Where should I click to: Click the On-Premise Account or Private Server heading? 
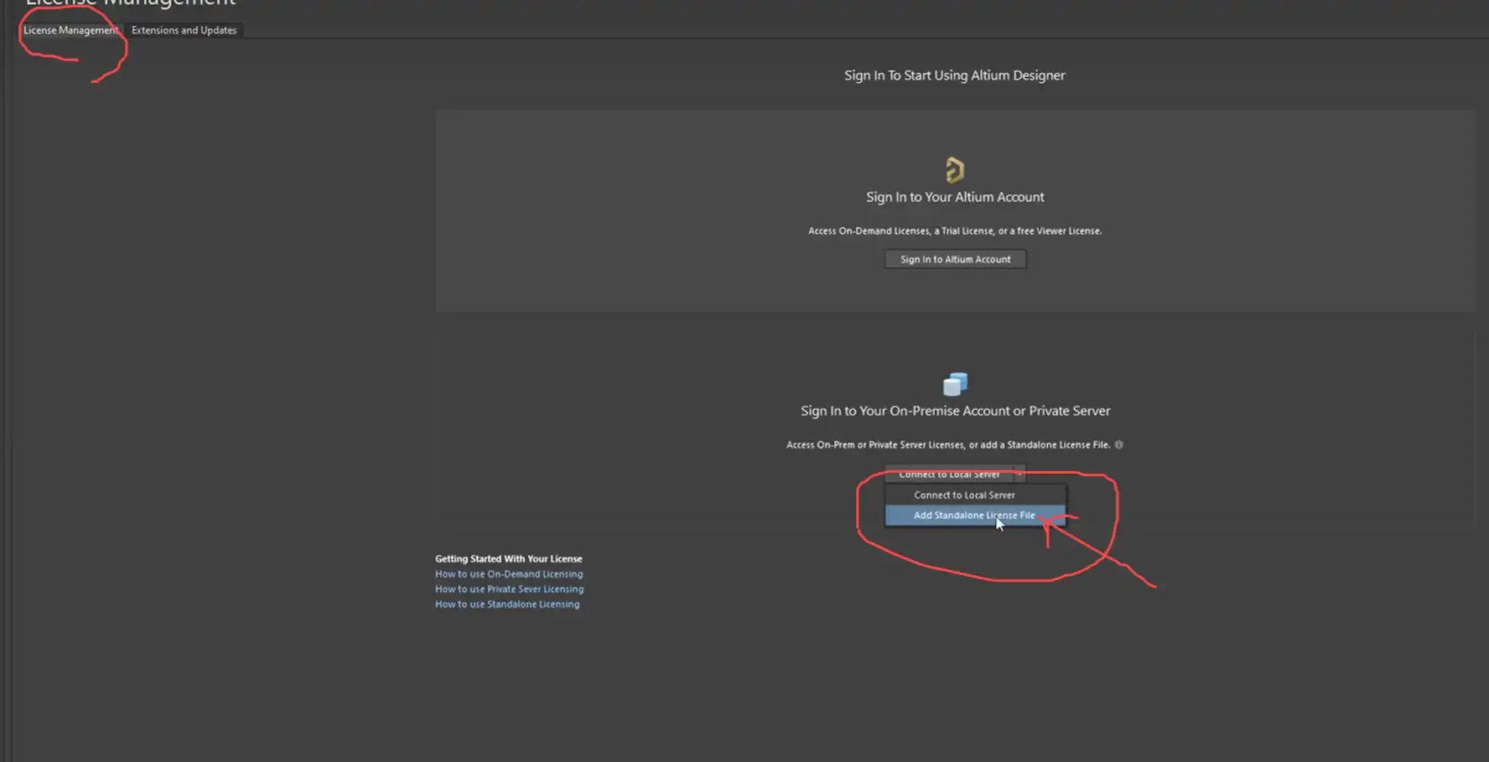[x=955, y=411]
